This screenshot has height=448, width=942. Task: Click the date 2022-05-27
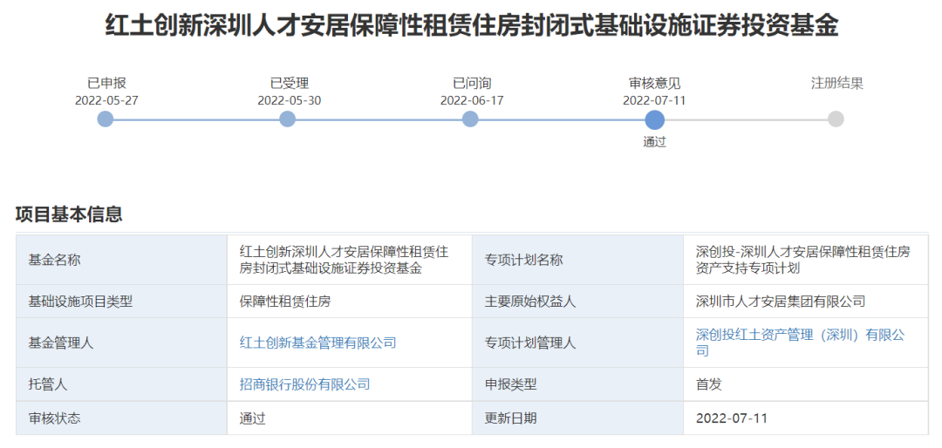coord(106,100)
